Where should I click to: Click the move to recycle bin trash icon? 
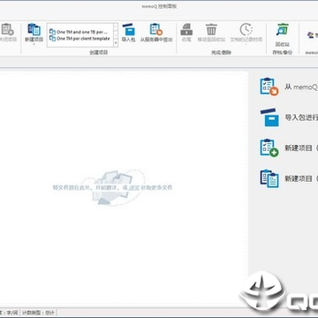pos(211,30)
